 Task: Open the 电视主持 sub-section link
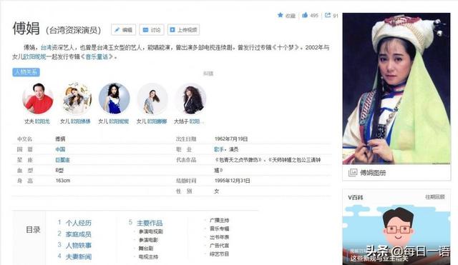point(148,257)
